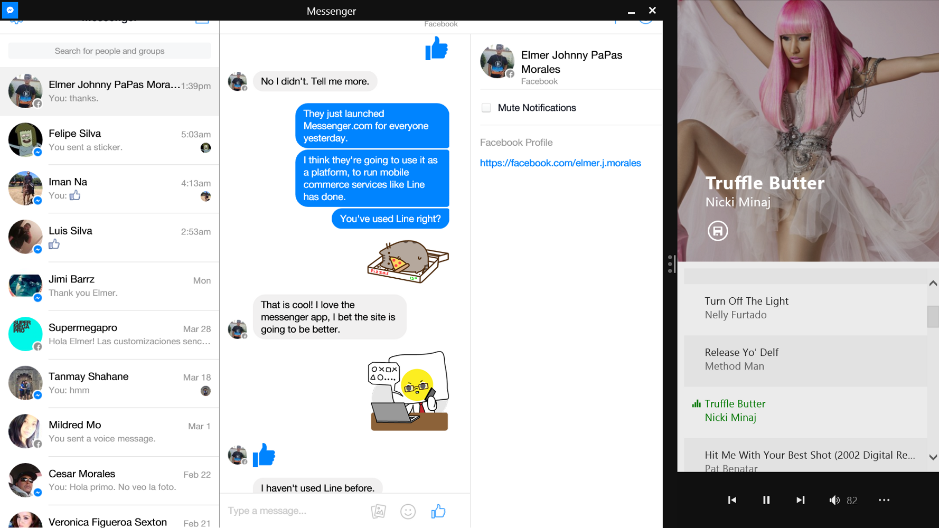
Task: Click the Messenger app icon in title bar
Action: [x=10, y=10]
